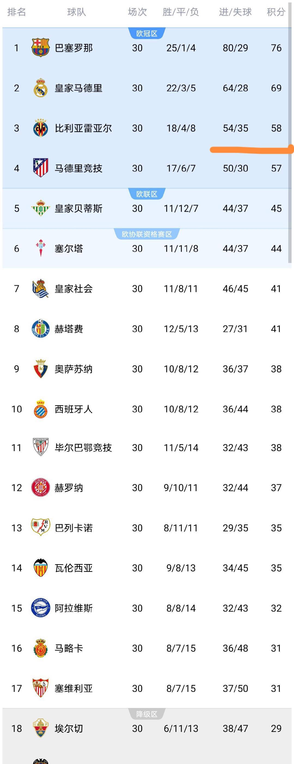Select the Girona red round crest
Image resolution: width=294 pixels, height=764 pixels.
(x=40, y=487)
